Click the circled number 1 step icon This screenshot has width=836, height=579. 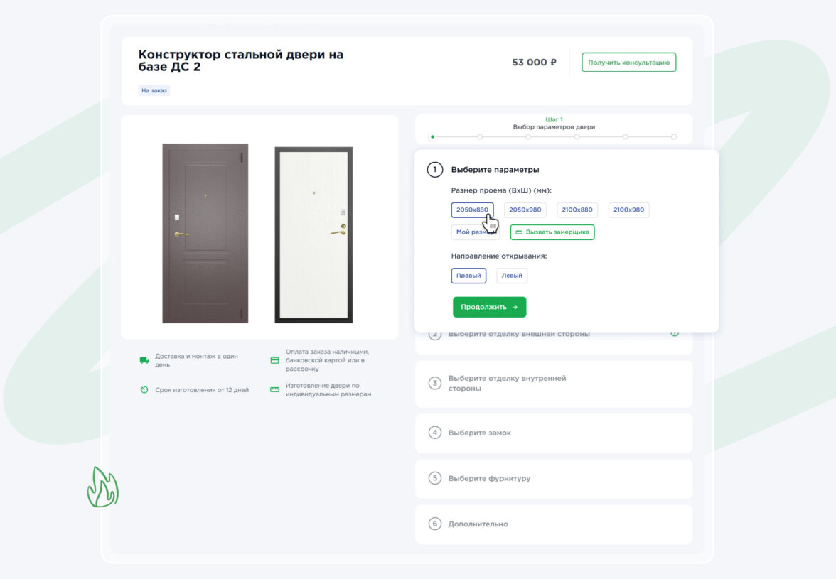[x=434, y=170]
